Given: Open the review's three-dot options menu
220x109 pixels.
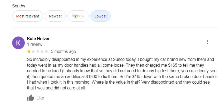Looking at the screenshot, I should click(x=208, y=42).
